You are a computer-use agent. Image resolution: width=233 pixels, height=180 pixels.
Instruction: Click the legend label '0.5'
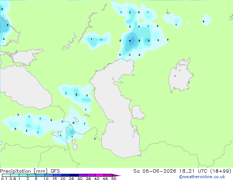coord(13,179)
